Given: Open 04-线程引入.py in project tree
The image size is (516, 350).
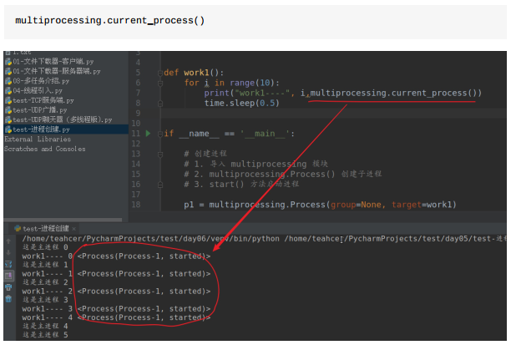Looking at the screenshot, I should (38, 90).
